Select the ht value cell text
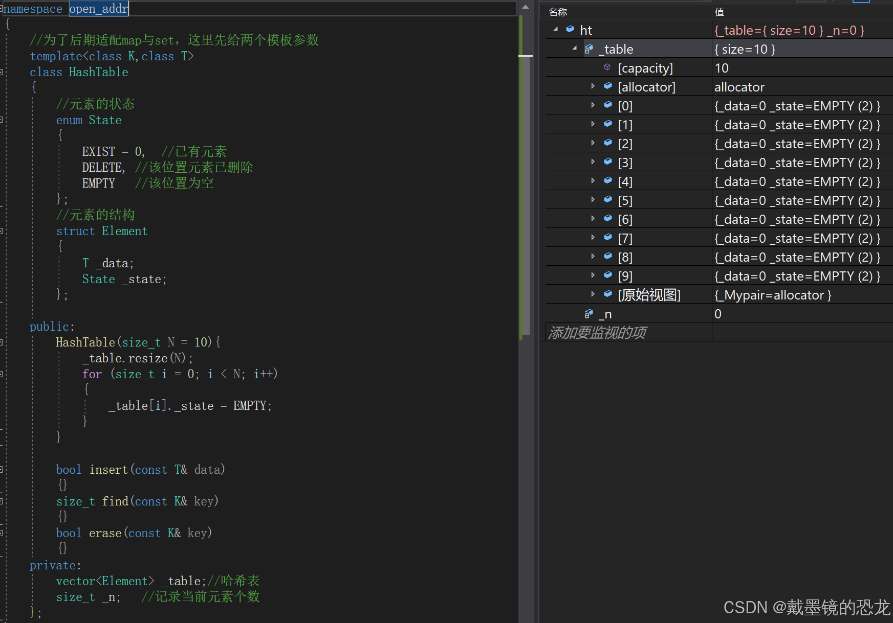 [x=789, y=30]
